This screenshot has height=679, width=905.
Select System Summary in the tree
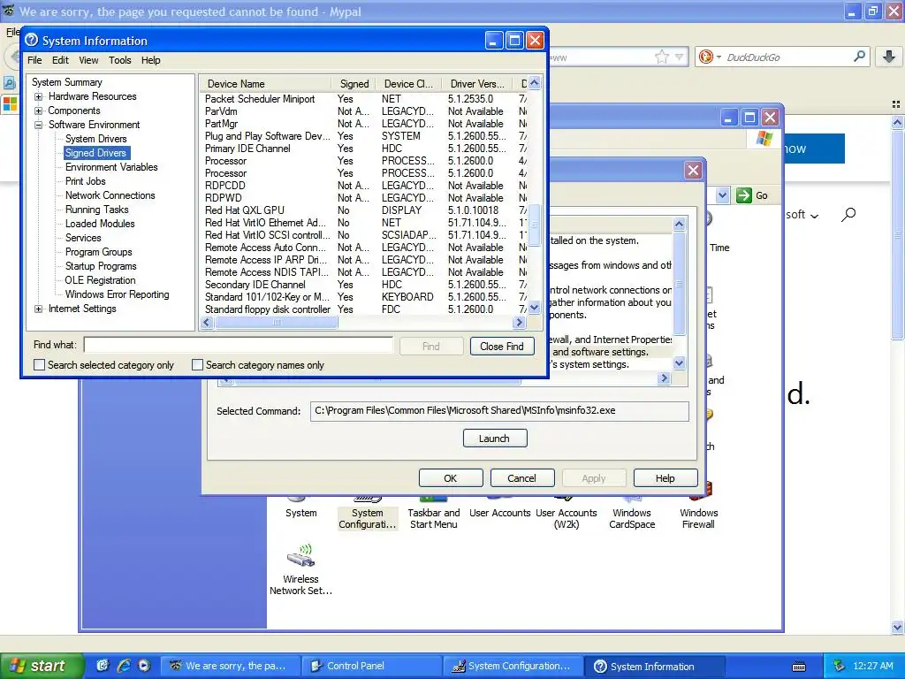67,82
